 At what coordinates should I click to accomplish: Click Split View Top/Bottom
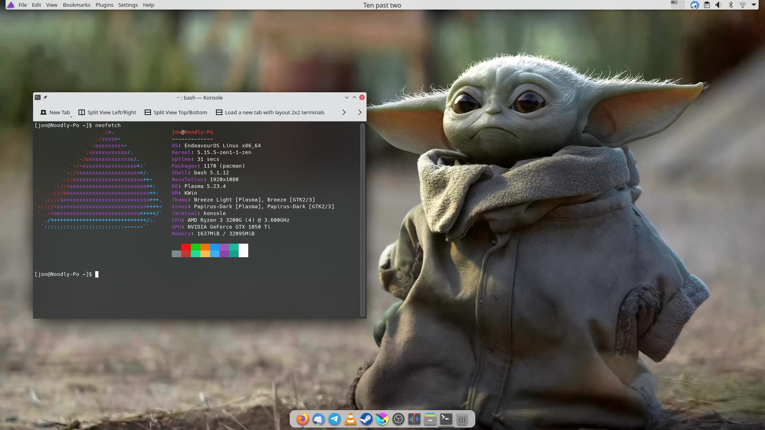click(176, 112)
